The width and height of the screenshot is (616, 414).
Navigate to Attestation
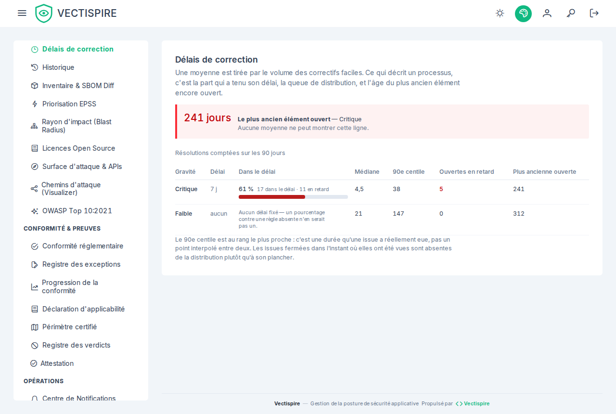click(x=81, y=363)
